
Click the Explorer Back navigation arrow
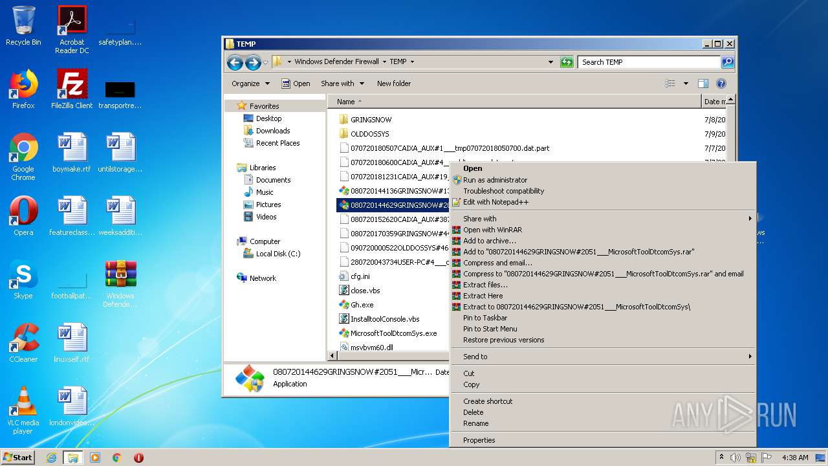(x=235, y=62)
